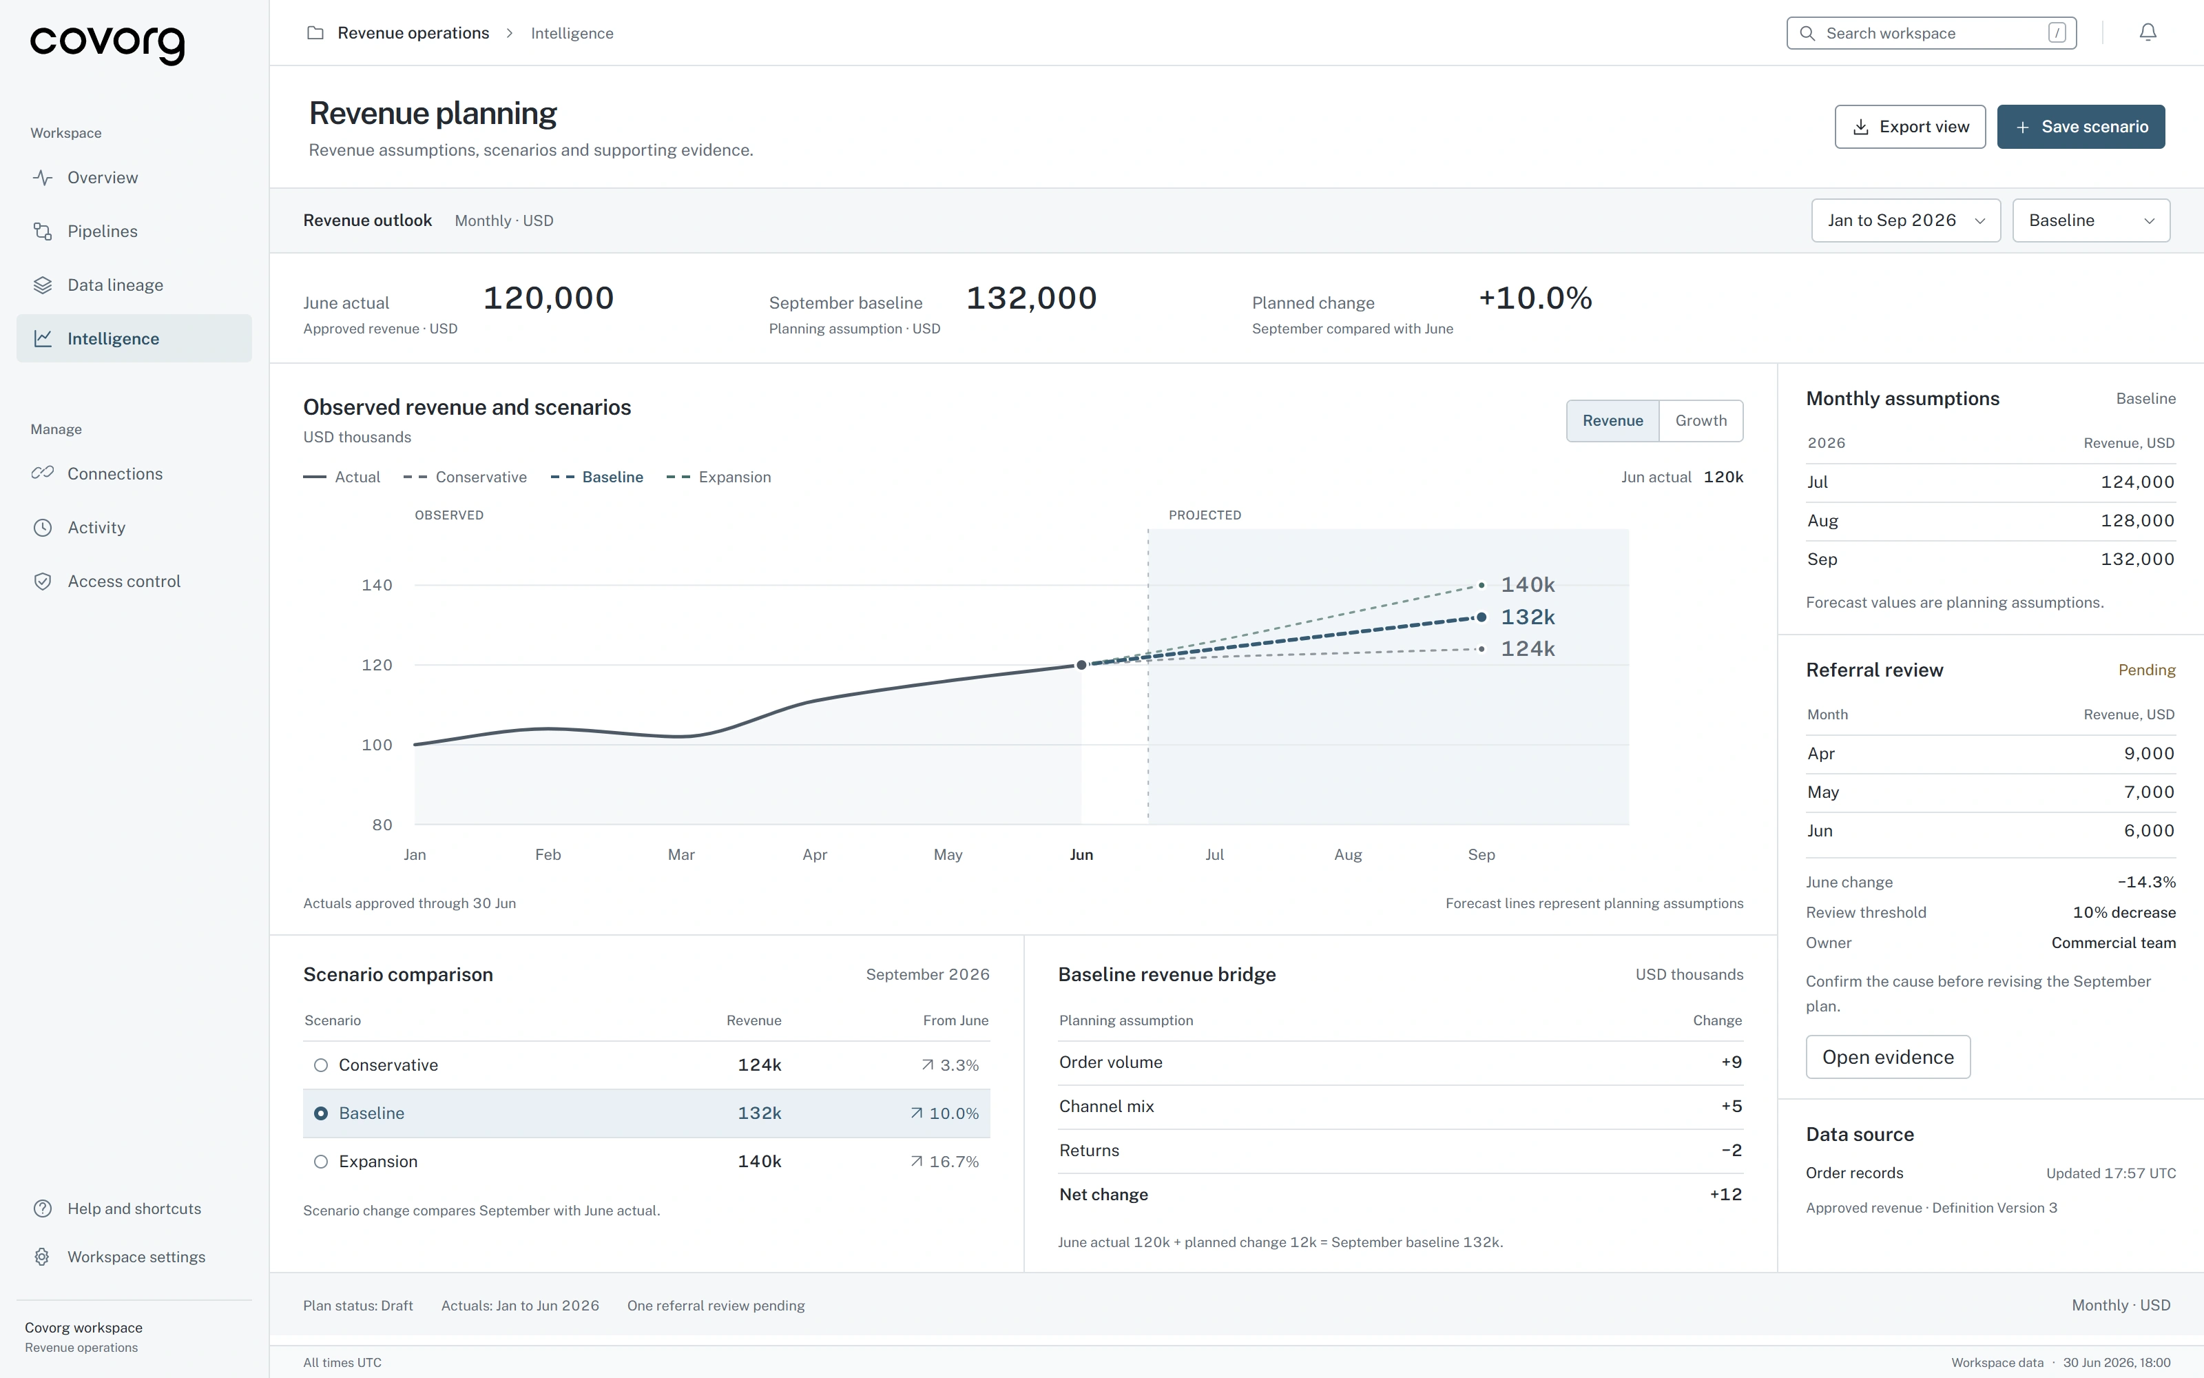
Task: Click the plus icon in Save scenario
Action: tap(2022, 127)
